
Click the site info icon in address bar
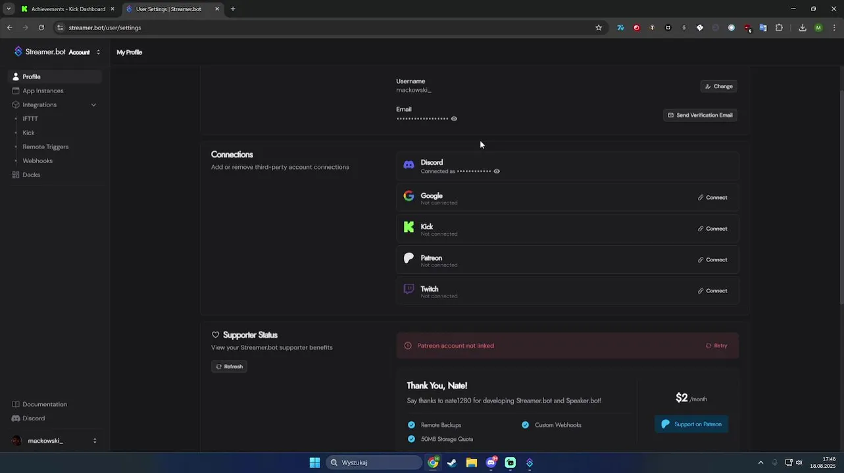pyautogui.click(x=60, y=28)
